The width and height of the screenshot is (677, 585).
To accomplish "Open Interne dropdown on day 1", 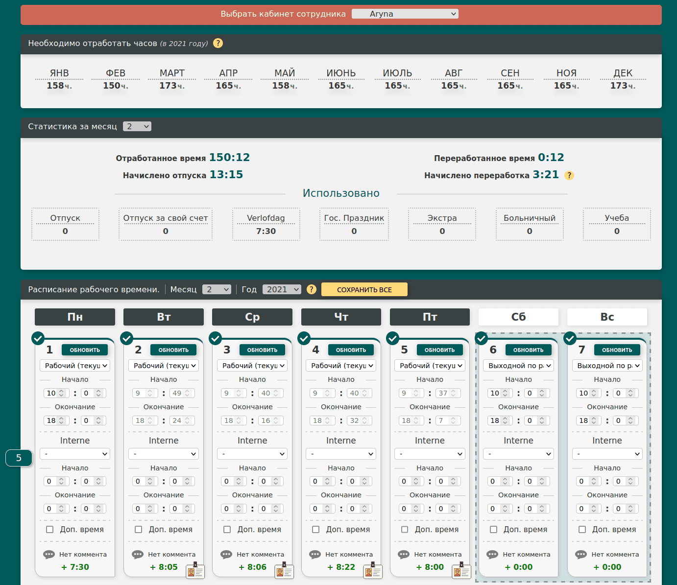I will (x=75, y=454).
